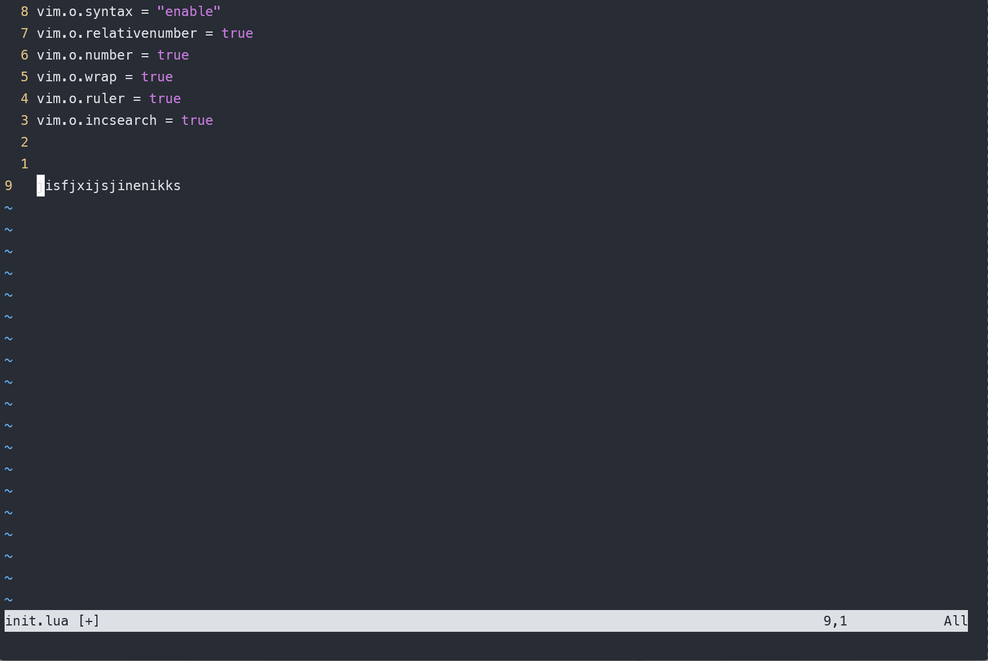Select 'true' on the ruler line
The height and width of the screenshot is (661, 988).
(165, 99)
